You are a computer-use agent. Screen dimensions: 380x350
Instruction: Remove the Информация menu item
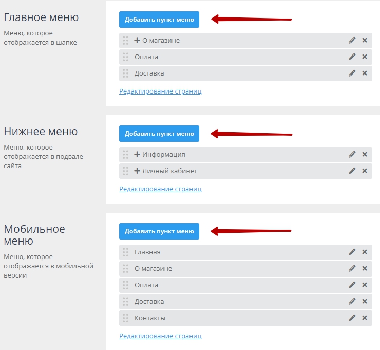(x=365, y=154)
